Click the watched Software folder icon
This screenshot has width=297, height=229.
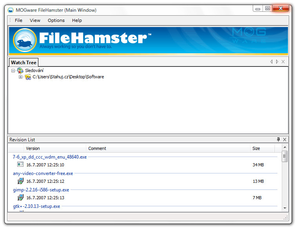pos(28,77)
